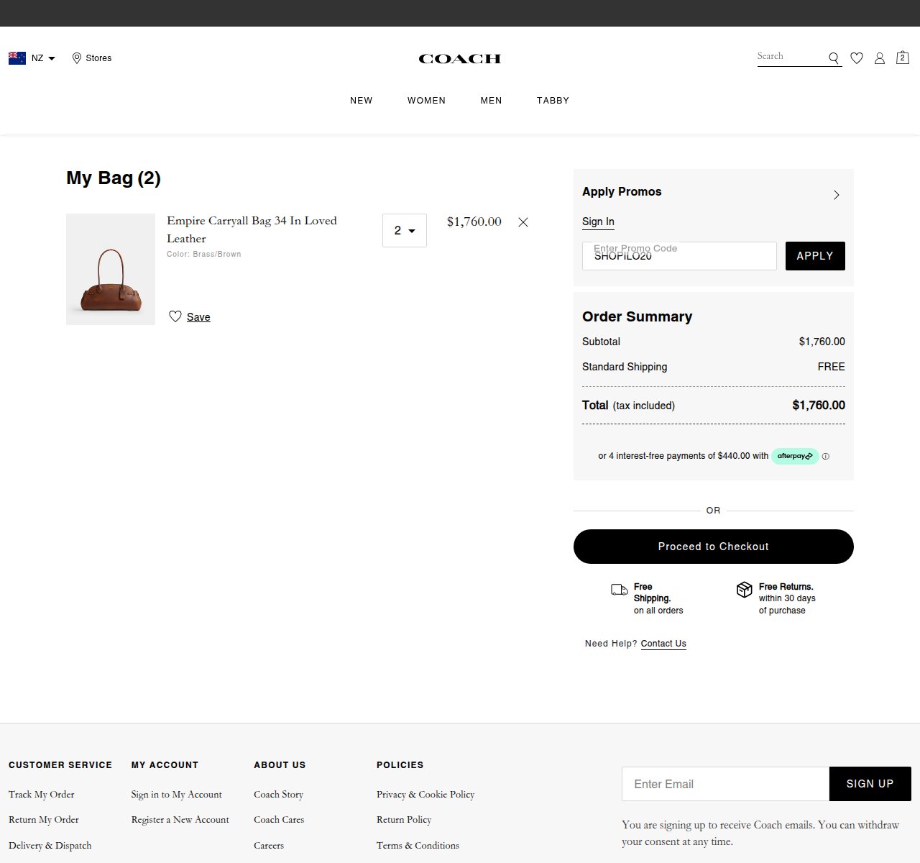Open the account profile icon

click(x=880, y=58)
